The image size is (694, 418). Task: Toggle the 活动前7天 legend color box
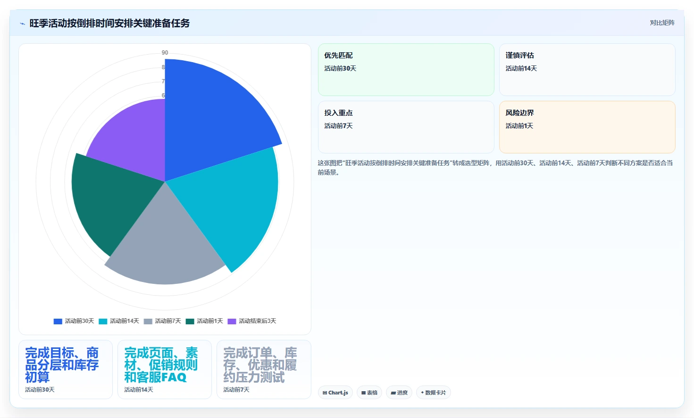[148, 322]
